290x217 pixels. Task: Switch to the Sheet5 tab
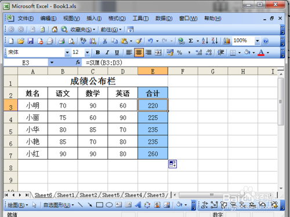coord(111,195)
